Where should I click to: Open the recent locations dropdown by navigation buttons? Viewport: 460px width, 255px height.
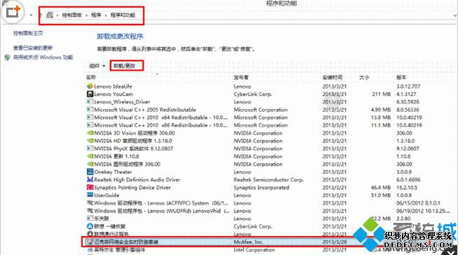pos(31,15)
